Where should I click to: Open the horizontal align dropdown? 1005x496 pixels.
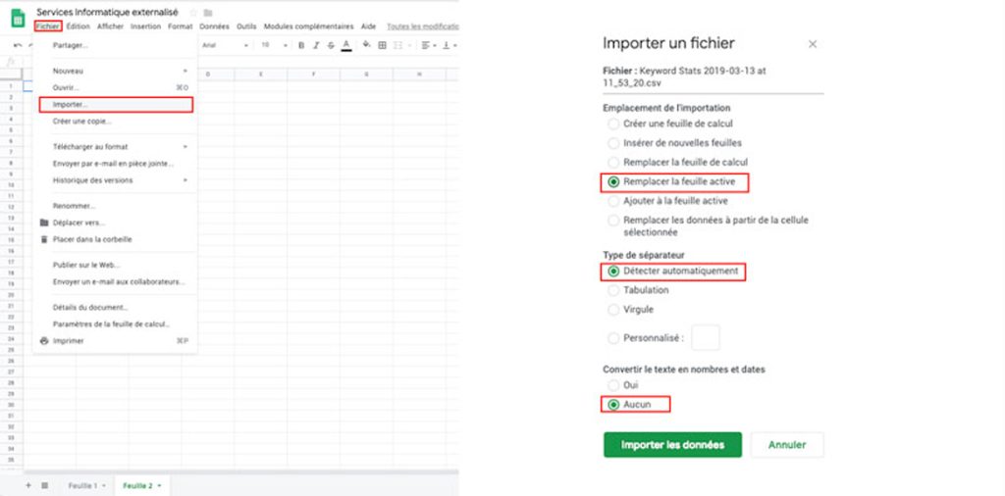428,45
